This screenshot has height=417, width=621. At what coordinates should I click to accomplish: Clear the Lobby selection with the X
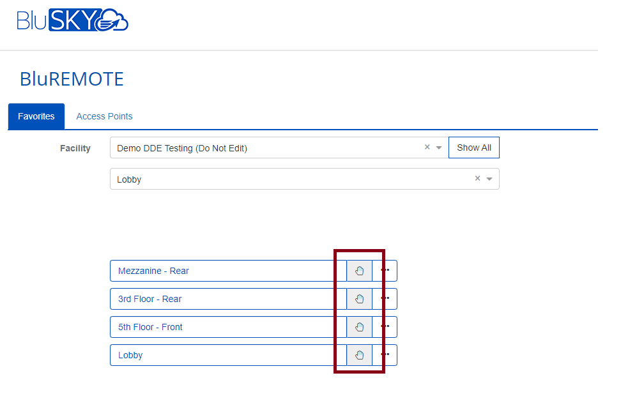tap(477, 179)
